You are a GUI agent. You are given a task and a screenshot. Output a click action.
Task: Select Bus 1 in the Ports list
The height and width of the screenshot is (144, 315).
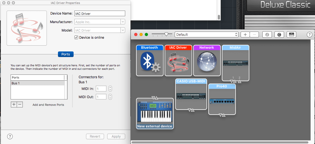tap(37, 83)
